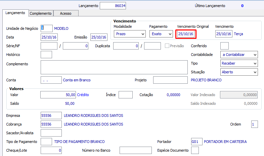Click the Cobrança code field 55556
This screenshot has width=264, height=156.
[x=51, y=124]
